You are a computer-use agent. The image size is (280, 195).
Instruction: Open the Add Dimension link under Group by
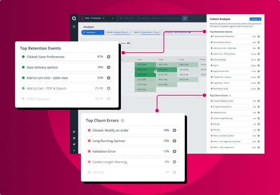click(181, 32)
